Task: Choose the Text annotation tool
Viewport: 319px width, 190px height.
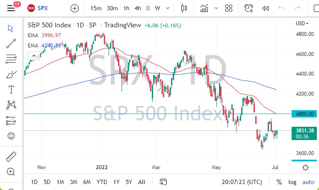Action: coord(12,90)
